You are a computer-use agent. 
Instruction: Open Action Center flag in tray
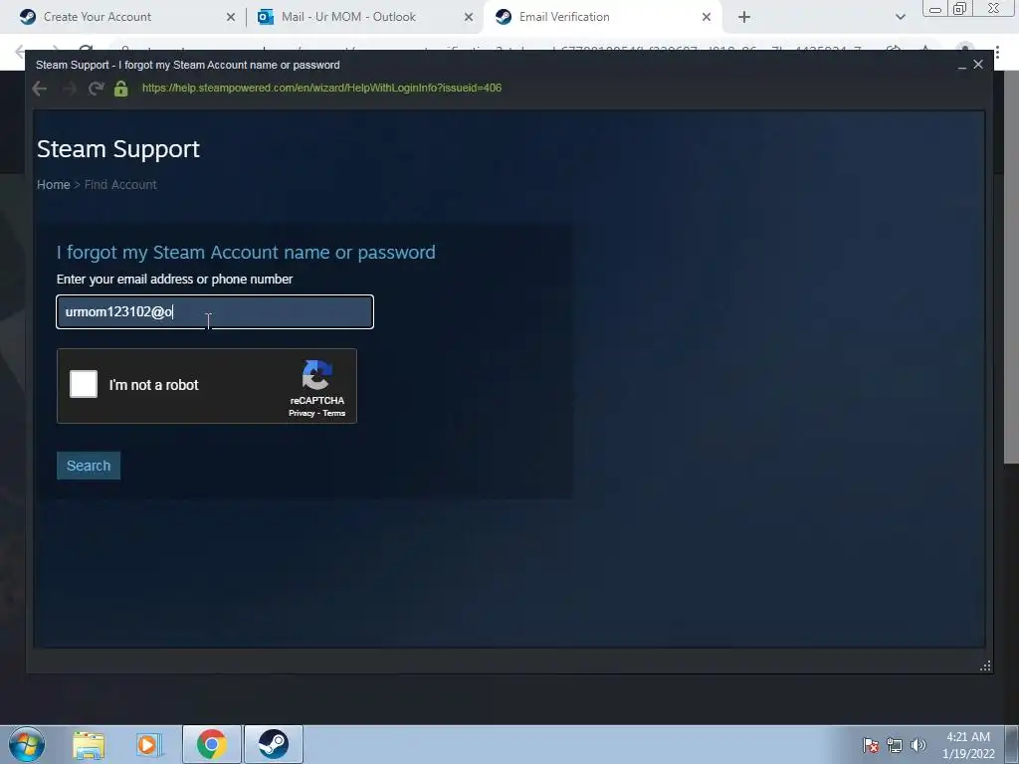[871, 745]
